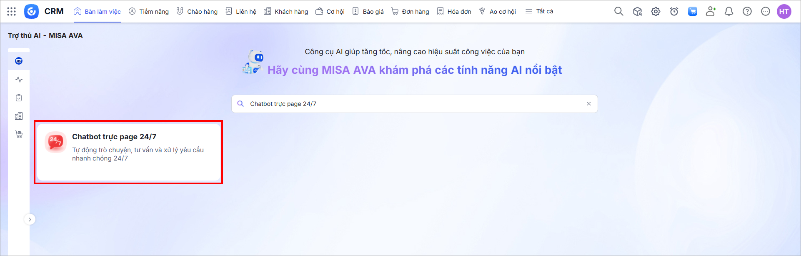Clear the search box text

589,104
